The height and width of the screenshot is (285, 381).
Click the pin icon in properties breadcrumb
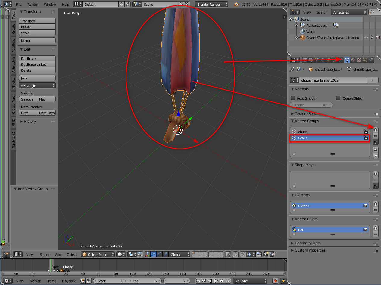tap(292, 69)
